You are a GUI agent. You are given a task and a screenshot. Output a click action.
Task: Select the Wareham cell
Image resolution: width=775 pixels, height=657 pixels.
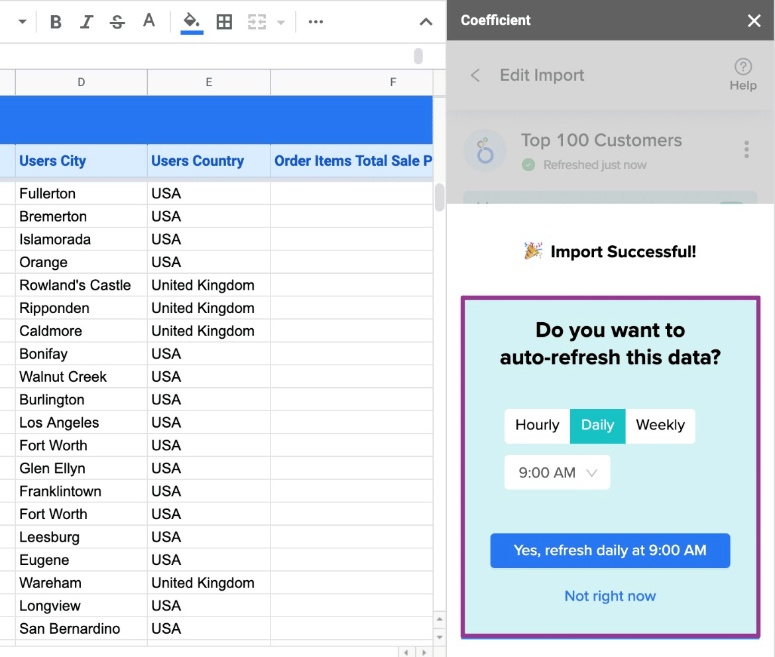pyautogui.click(x=81, y=583)
